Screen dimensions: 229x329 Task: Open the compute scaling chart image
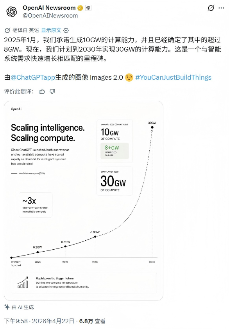(84, 201)
